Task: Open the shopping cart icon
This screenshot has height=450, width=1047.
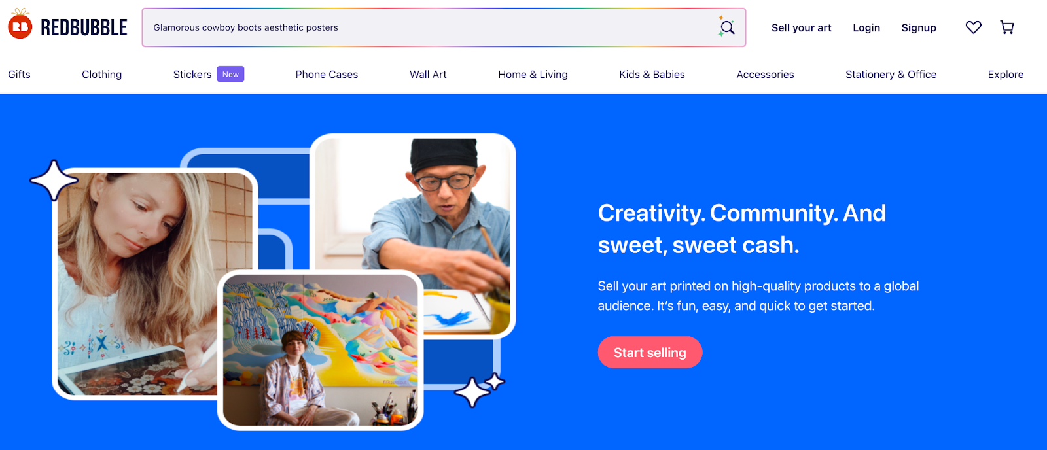Action: pos(1007,27)
